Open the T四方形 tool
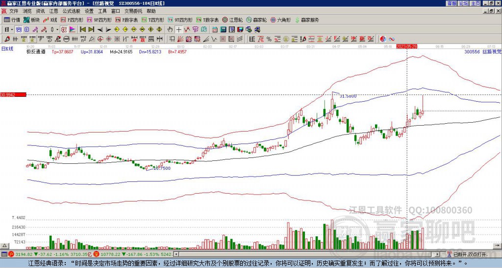Image resolution: width=502 pixels, height=268 pixels. 153,20
